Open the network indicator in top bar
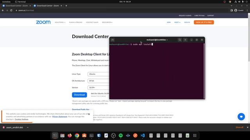 236,2
